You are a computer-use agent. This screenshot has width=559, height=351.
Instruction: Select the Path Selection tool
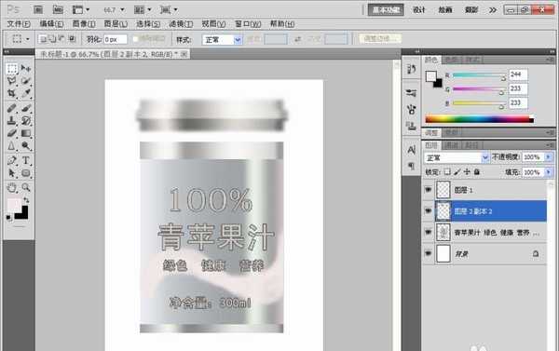point(12,173)
